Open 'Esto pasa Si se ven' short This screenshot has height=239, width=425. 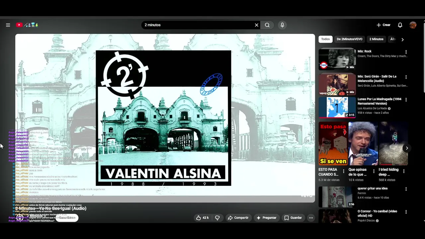333,143
